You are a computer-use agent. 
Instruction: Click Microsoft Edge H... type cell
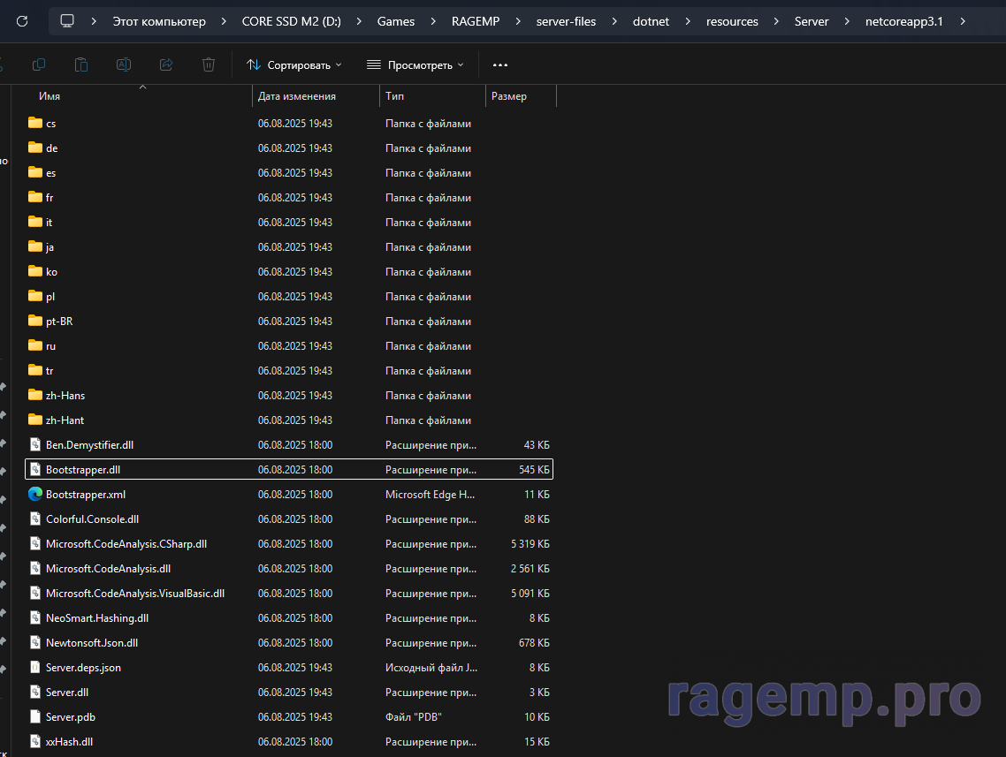pos(430,494)
